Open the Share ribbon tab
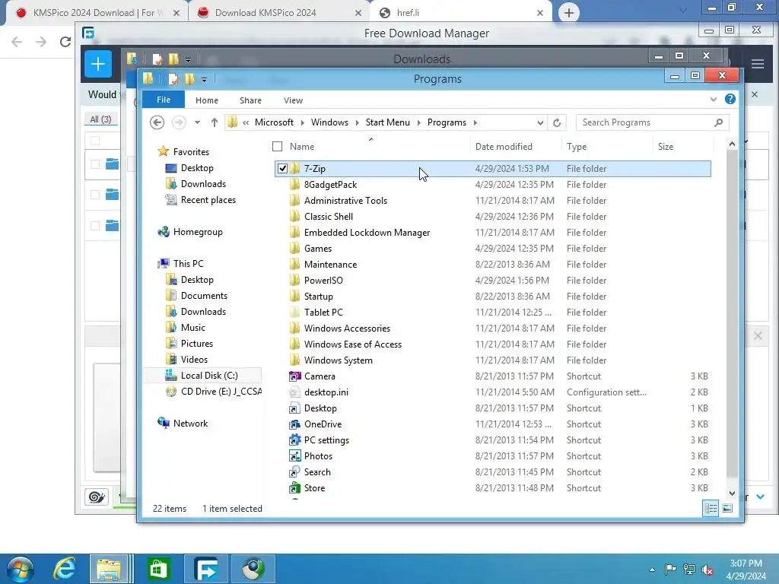This screenshot has width=779, height=584. click(x=250, y=100)
